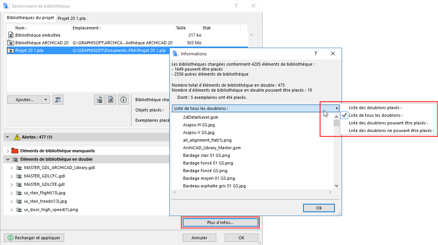Click the Bibliothèque ARCHICAD 20 library icon
The image size is (438, 245).
[11, 43]
